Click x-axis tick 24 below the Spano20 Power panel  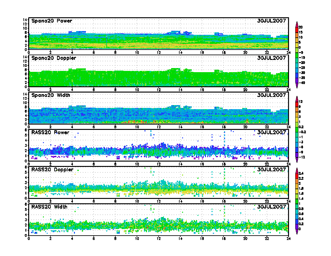(289, 53)
